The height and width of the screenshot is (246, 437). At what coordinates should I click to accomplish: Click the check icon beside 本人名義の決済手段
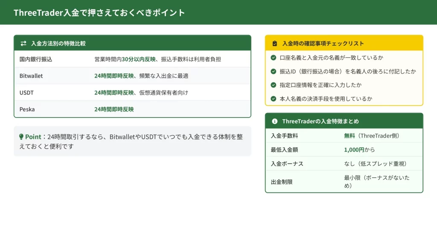pos(274,99)
